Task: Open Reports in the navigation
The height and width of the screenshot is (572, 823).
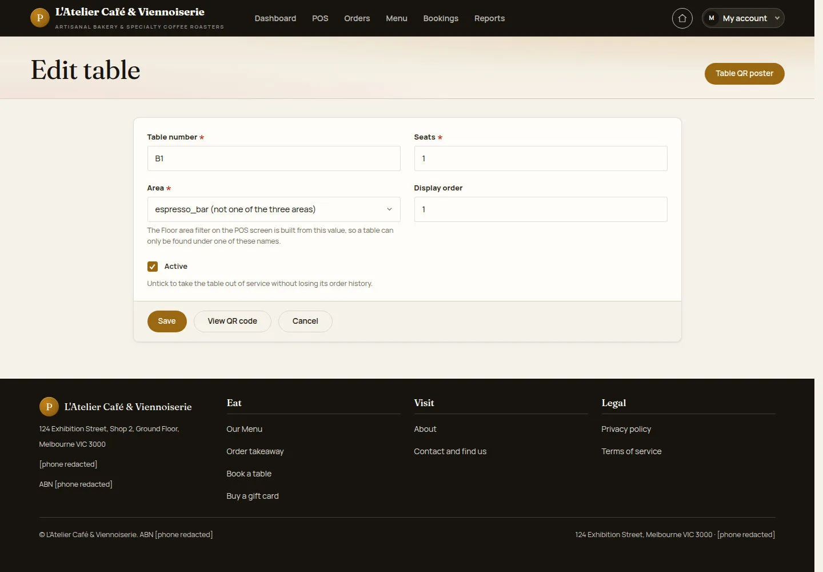Action: tap(490, 18)
